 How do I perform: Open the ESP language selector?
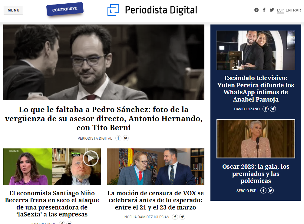pos(280,10)
